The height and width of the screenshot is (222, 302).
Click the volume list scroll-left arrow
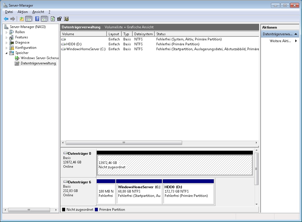pos(63,143)
